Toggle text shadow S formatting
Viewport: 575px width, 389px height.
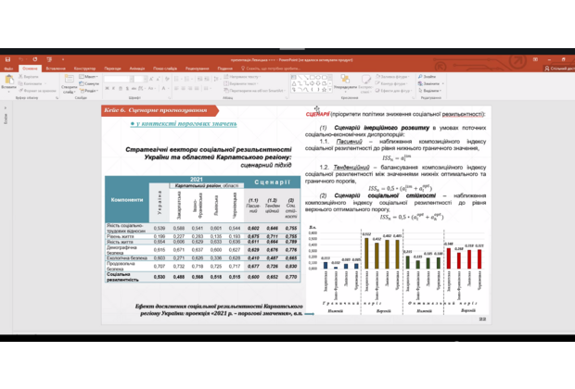(127, 89)
